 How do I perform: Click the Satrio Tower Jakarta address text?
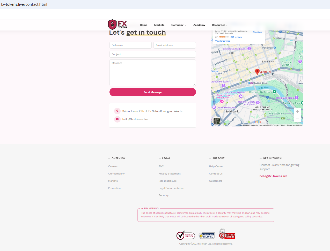[152, 111]
